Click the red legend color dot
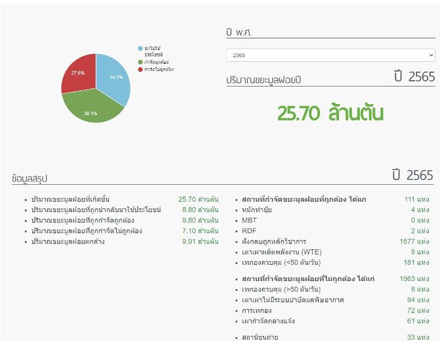Image resolution: width=440 pixels, height=341 pixels. [x=140, y=68]
